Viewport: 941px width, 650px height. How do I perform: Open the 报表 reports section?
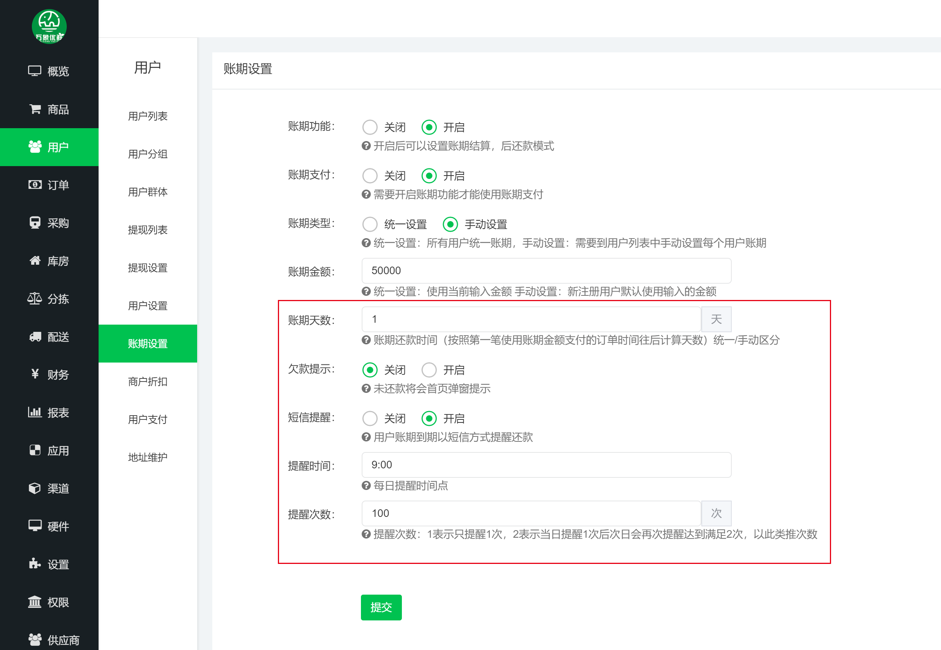click(49, 413)
